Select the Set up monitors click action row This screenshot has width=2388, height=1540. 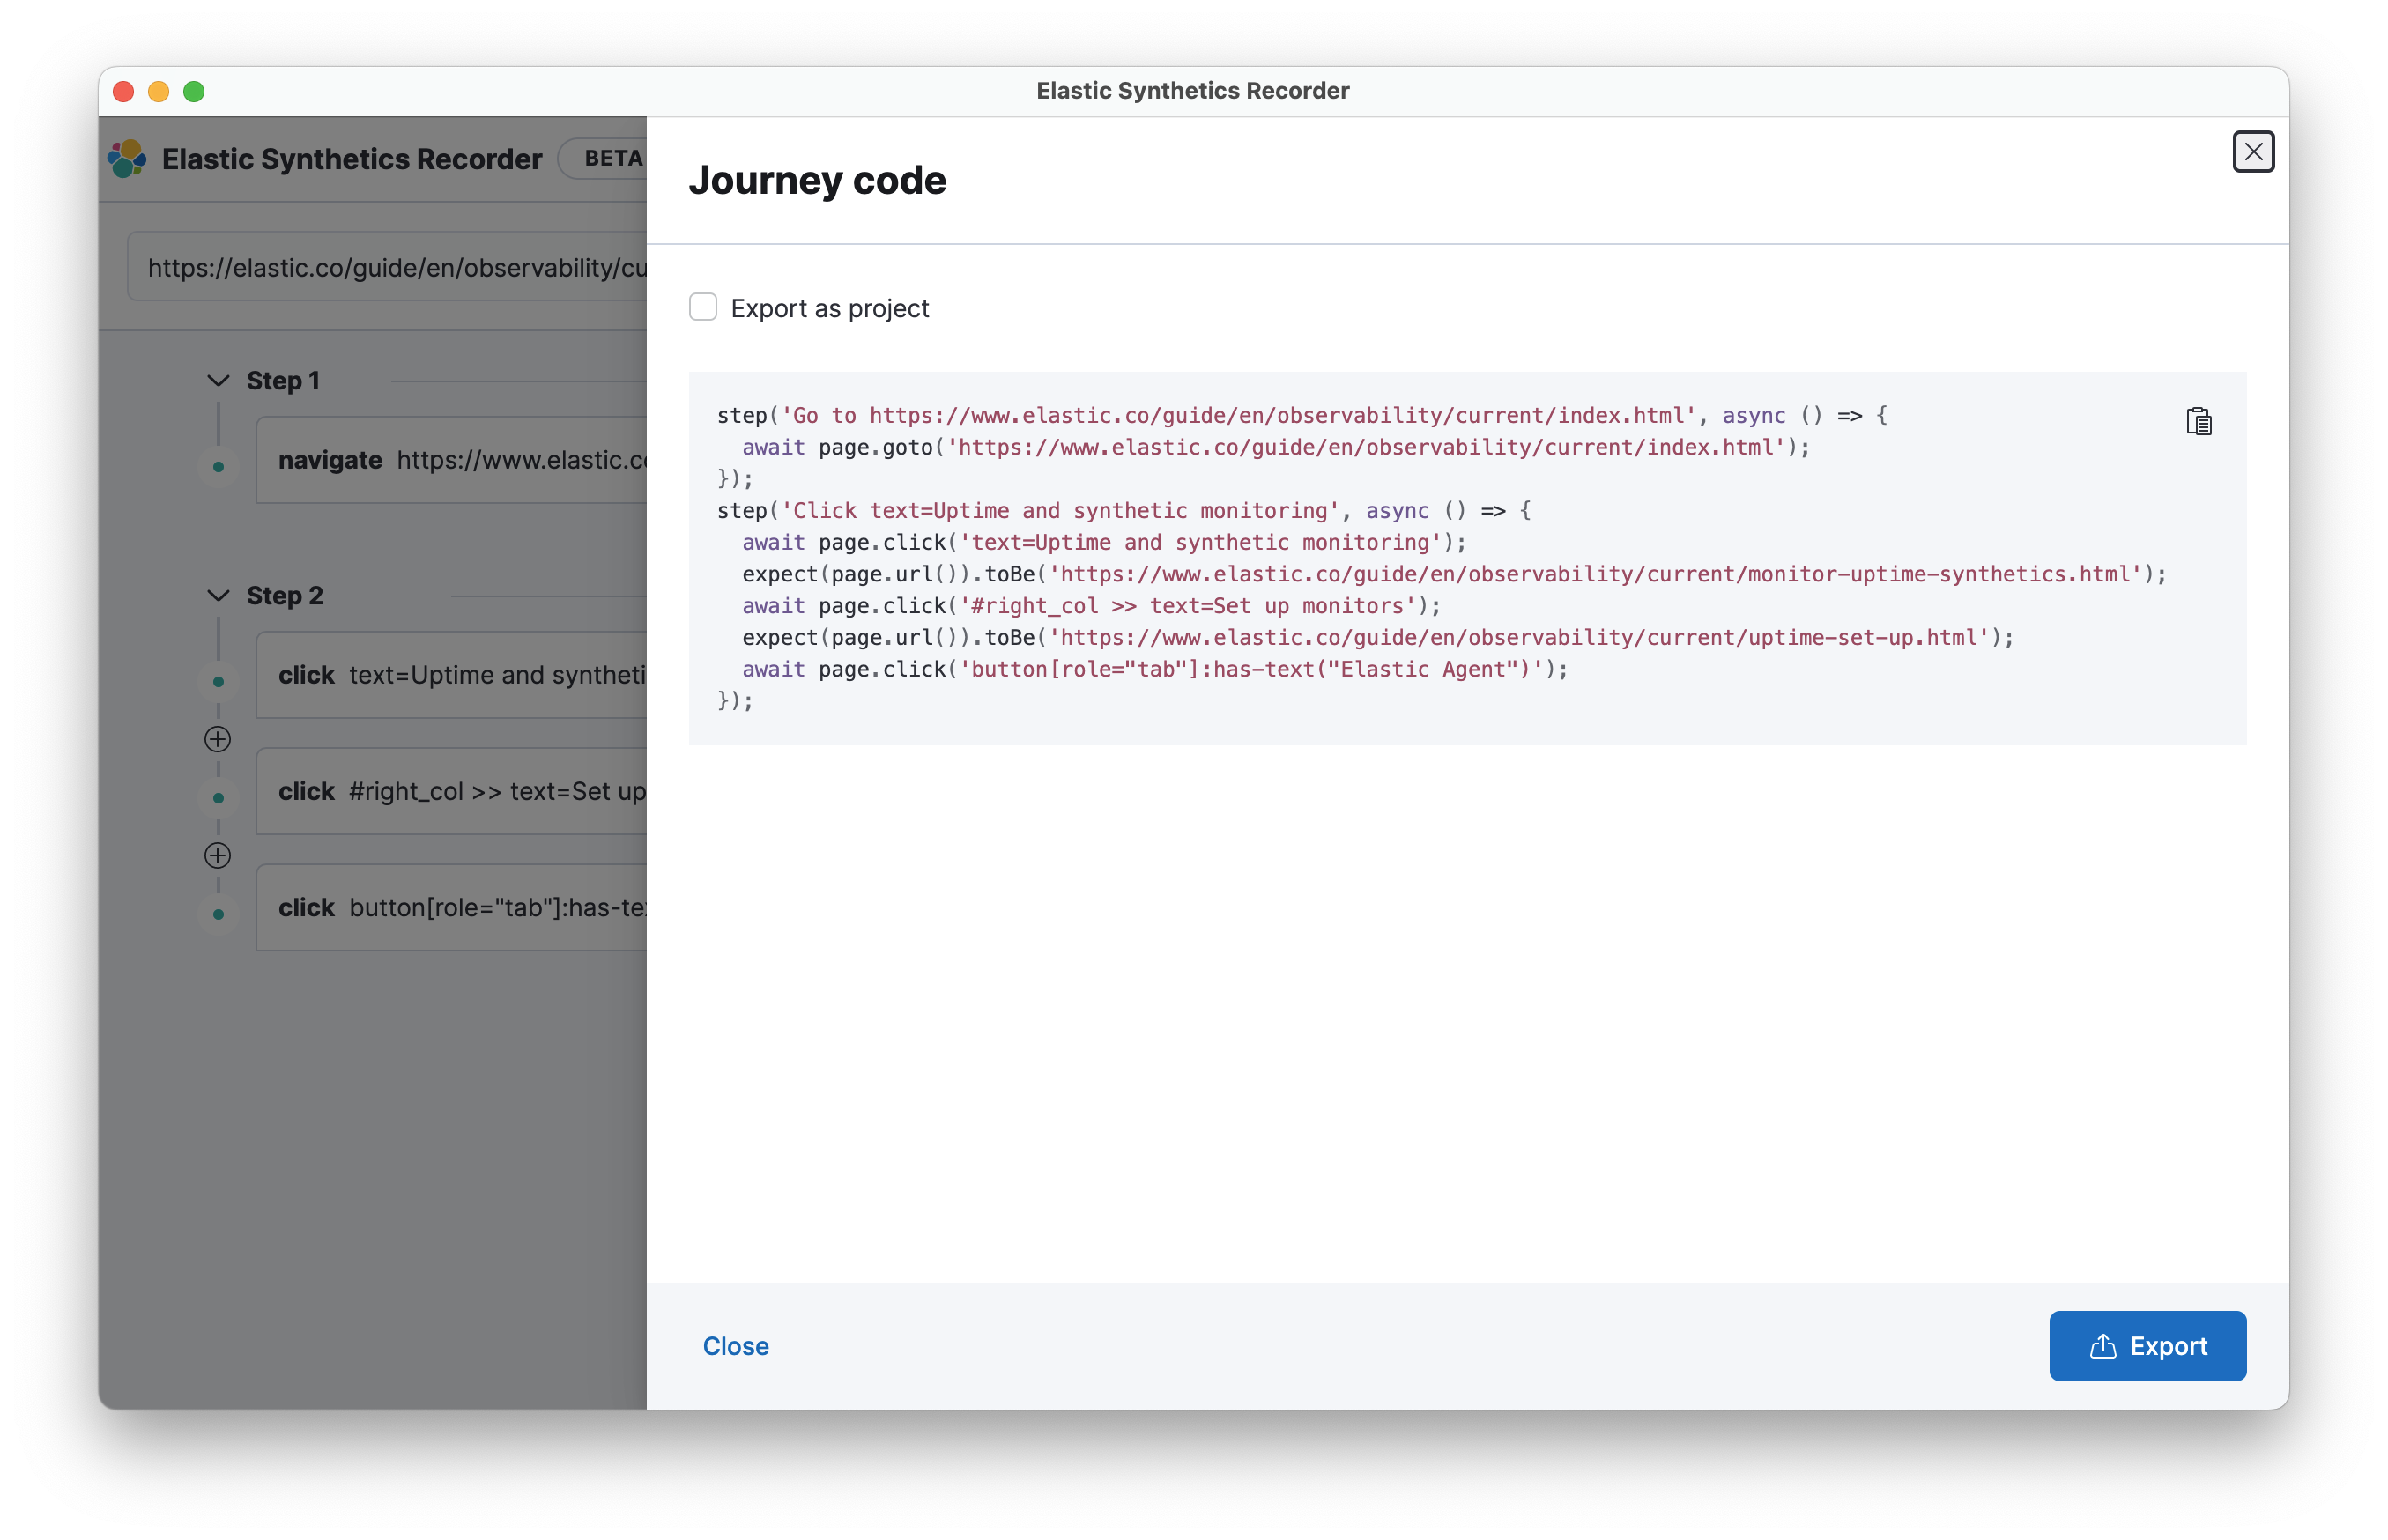(x=450, y=791)
